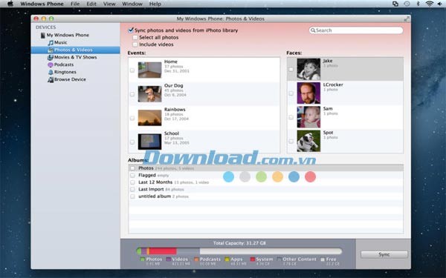446x278 pixels.
Task: Open the Browse Device icon
Action: pos(51,80)
